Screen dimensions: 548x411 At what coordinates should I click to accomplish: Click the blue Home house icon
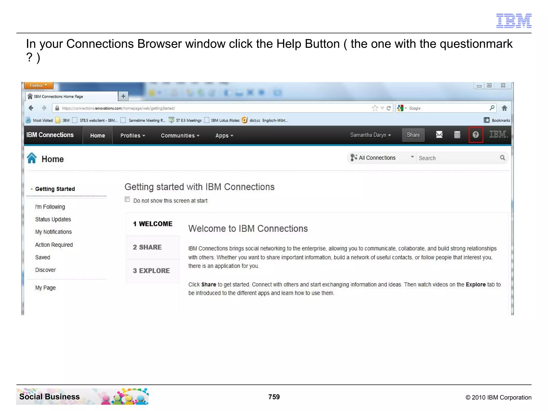click(32, 158)
